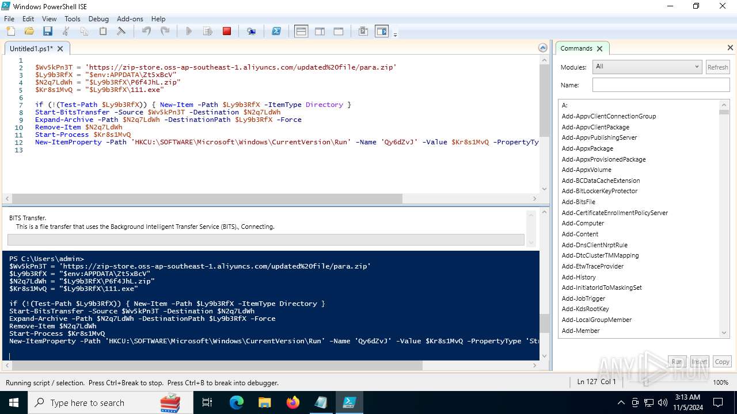Open Microsoft Edge from the taskbar

click(237, 402)
